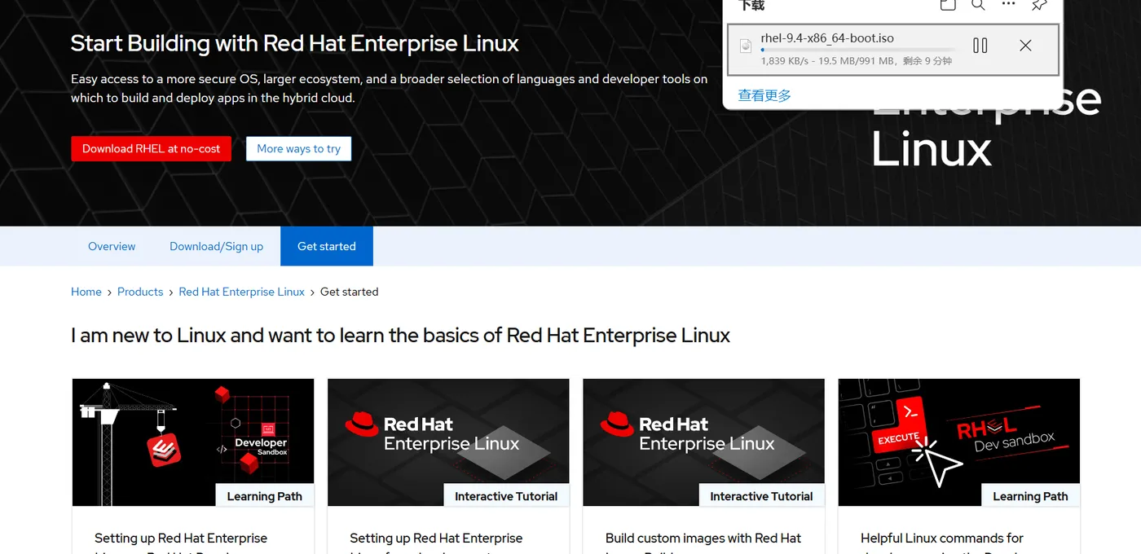1141x554 pixels.
Task: Open Build custom images with Red Hat card
Action: click(x=703, y=538)
